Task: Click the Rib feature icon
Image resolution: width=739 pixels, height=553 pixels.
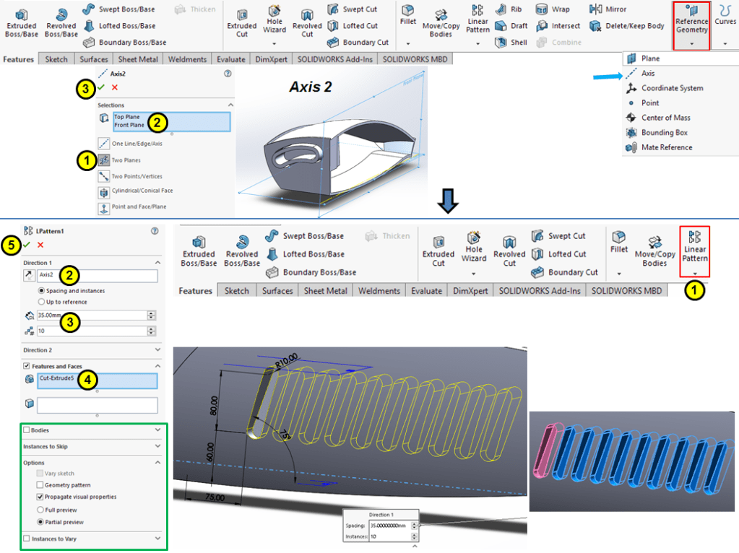Action: click(x=508, y=9)
